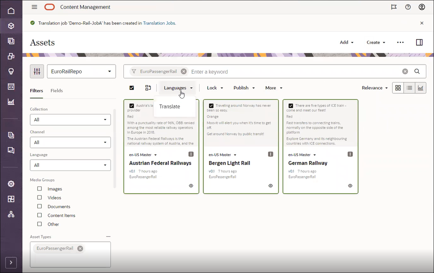The height and width of the screenshot is (273, 434).
Task: Open the hamburger navigation menu
Action: click(34, 7)
